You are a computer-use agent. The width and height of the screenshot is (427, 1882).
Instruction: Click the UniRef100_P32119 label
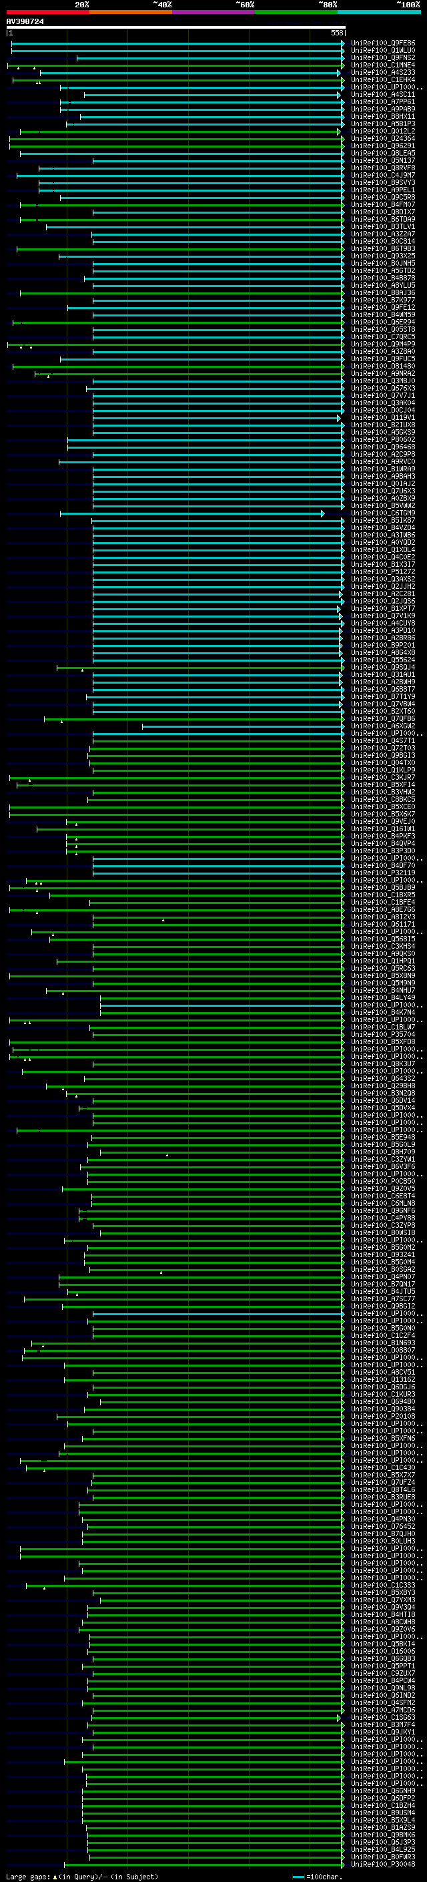[x=382, y=873]
